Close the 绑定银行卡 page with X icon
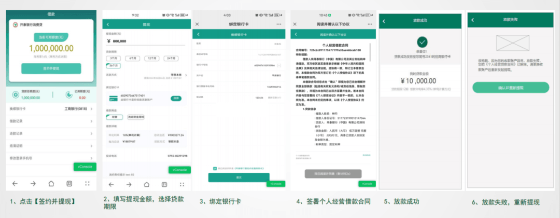This screenshot has height=218, width=560. 197,24
